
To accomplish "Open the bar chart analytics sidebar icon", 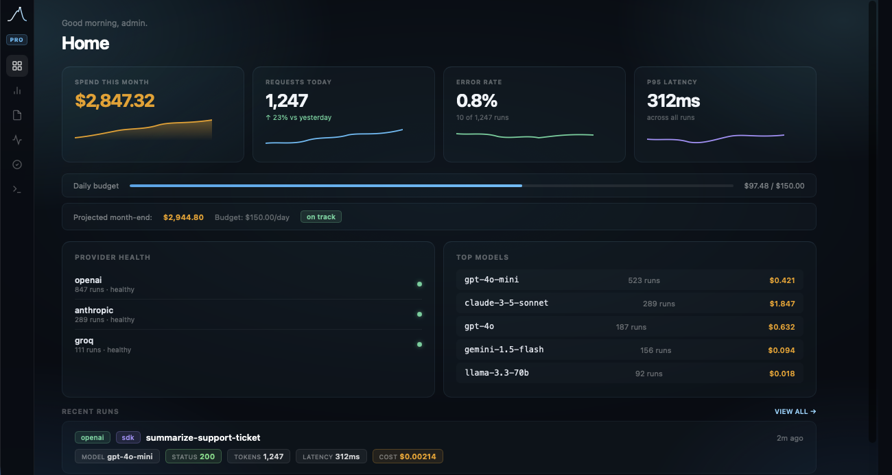I will click(x=17, y=90).
